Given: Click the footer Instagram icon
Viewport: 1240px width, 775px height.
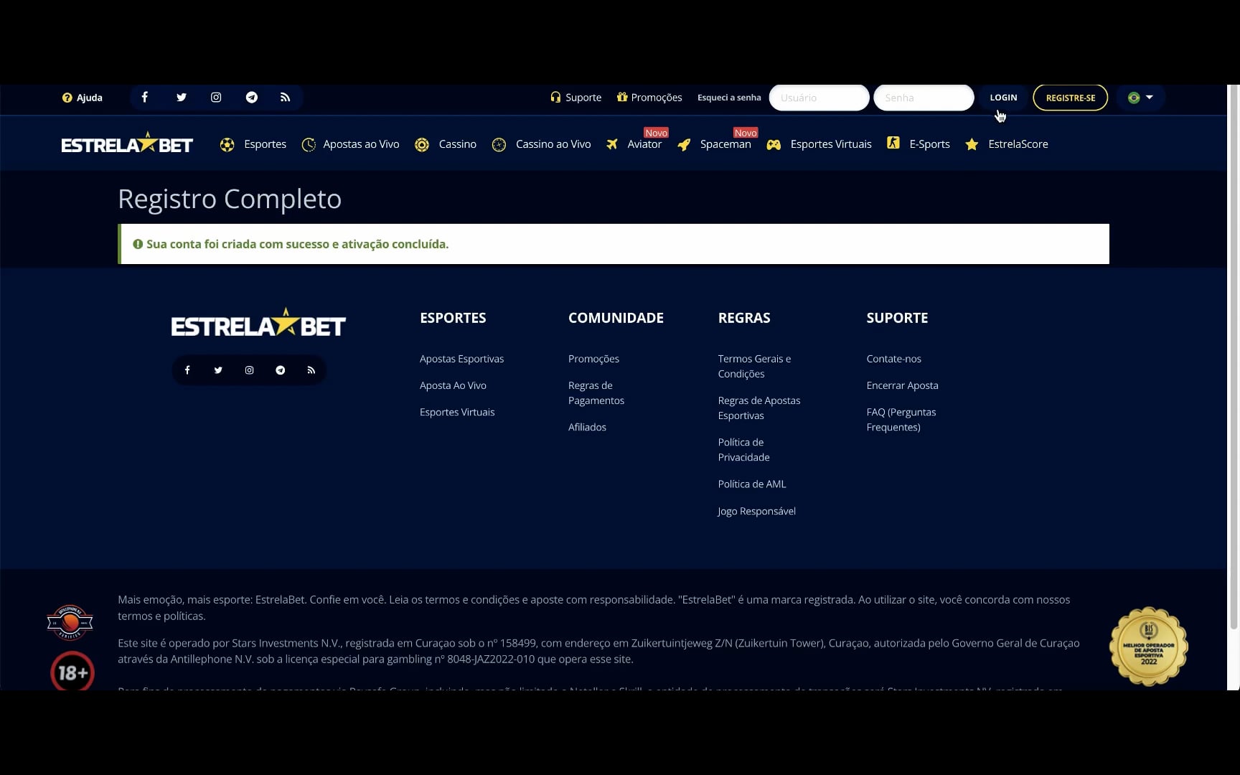Looking at the screenshot, I should click(249, 370).
